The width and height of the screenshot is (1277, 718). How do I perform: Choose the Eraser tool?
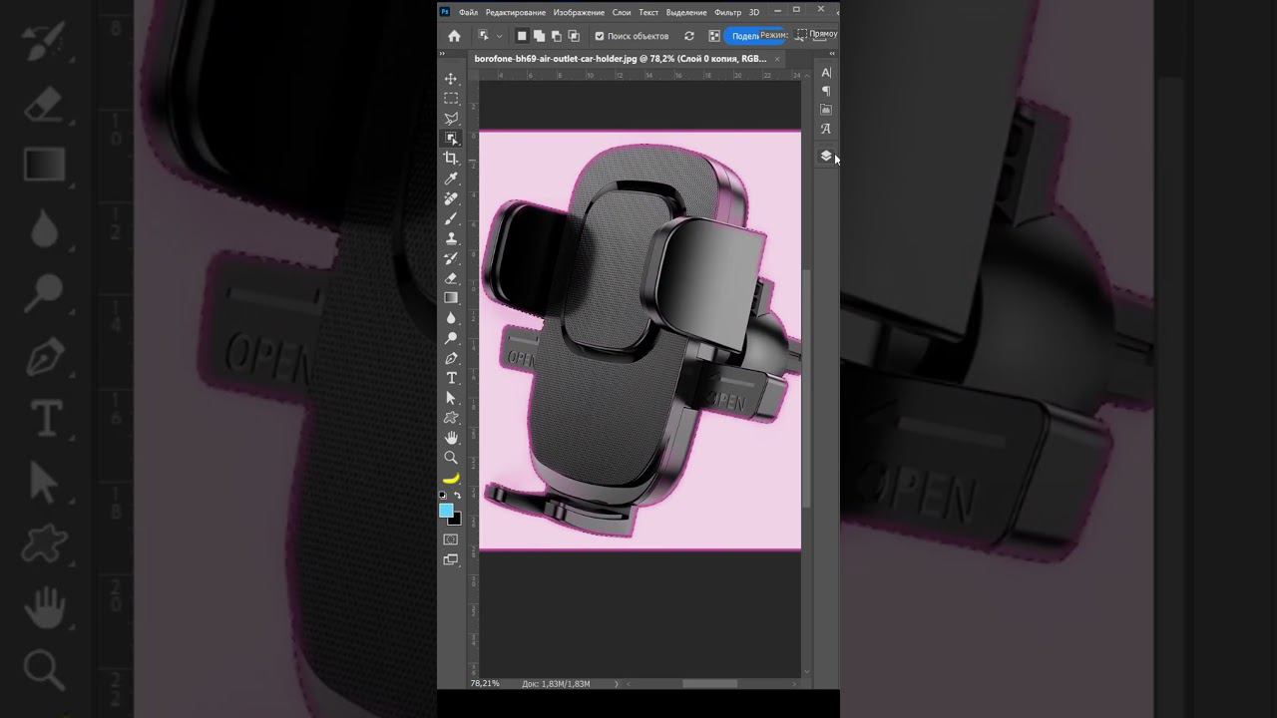451,278
